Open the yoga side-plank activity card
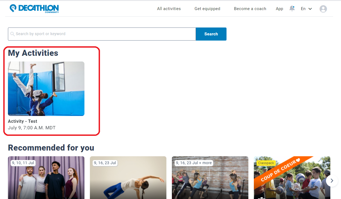The image size is (341, 199). pyautogui.click(x=128, y=177)
